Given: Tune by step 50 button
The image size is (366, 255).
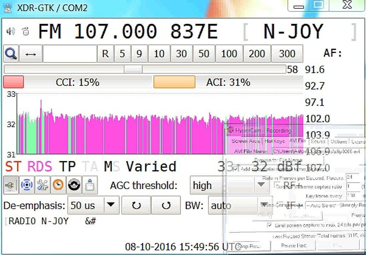Looking at the screenshot, I should pyautogui.click(x=204, y=54).
